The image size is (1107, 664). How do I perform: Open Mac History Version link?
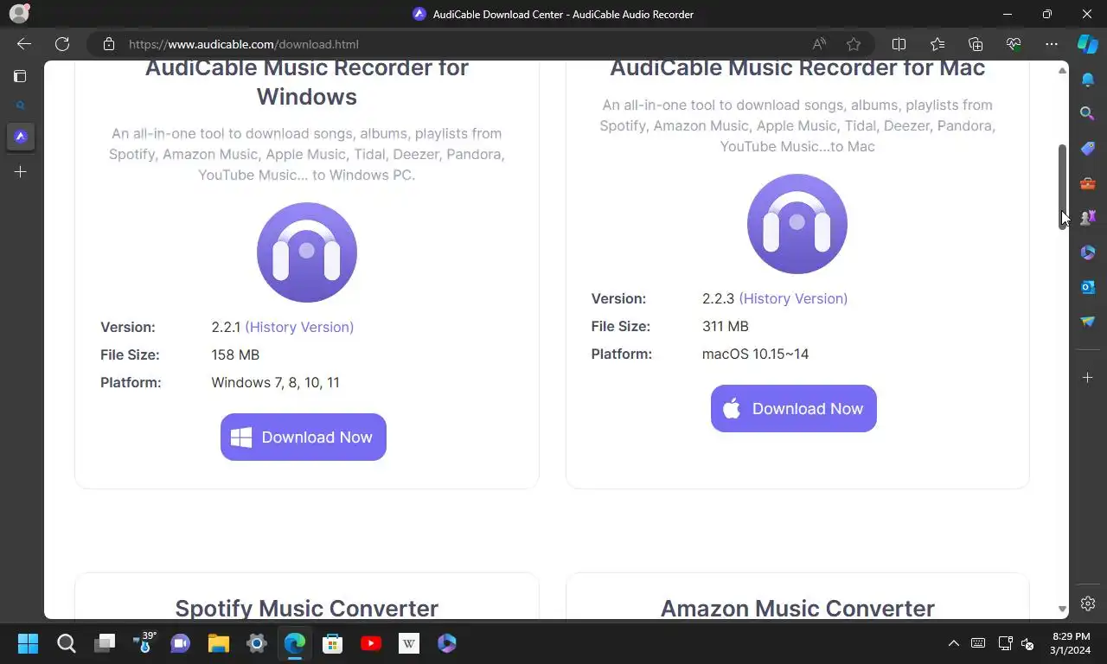pos(793,298)
